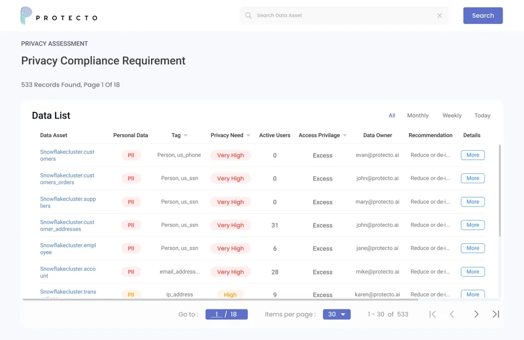
Task: Change items per page dropdown showing 30
Action: click(337, 314)
